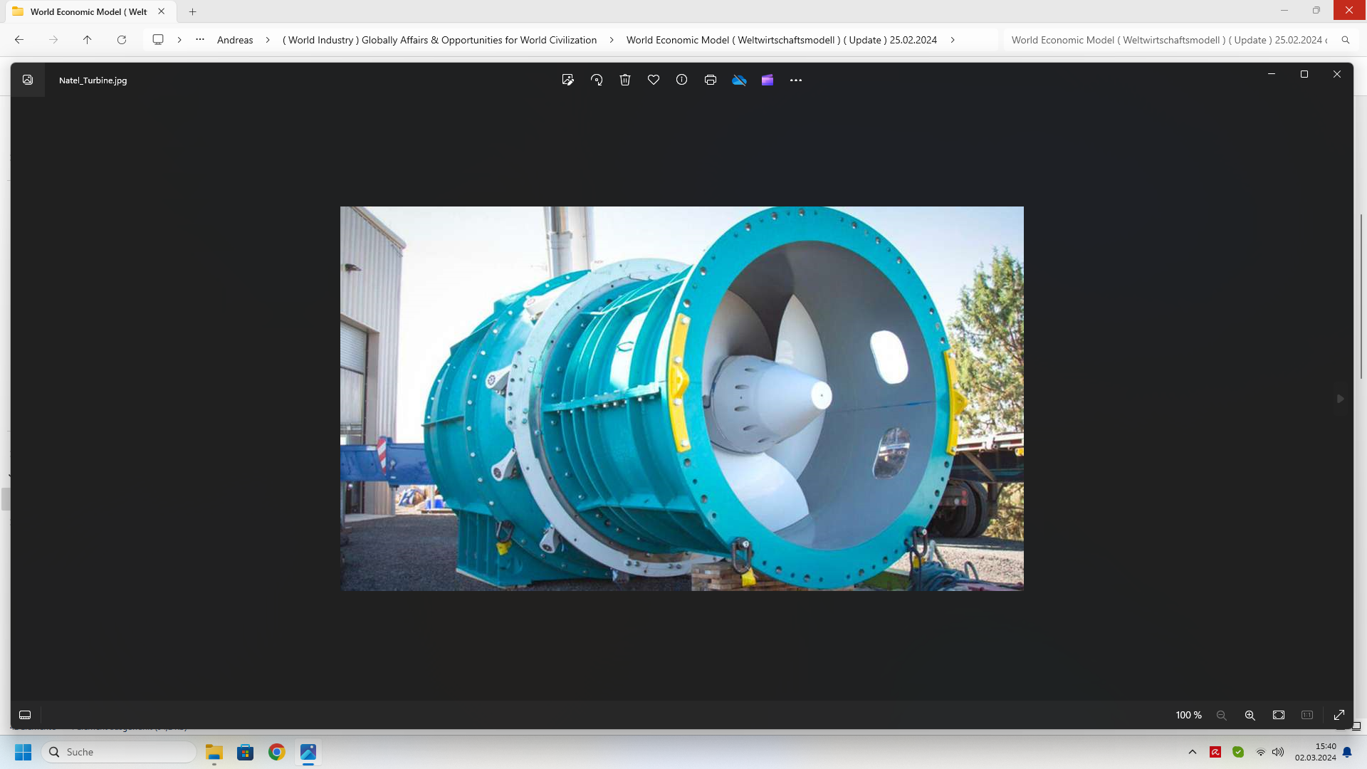Expand chevron after World Economic Model breadcrumb
Screen dimensions: 1367x769
[953, 40]
